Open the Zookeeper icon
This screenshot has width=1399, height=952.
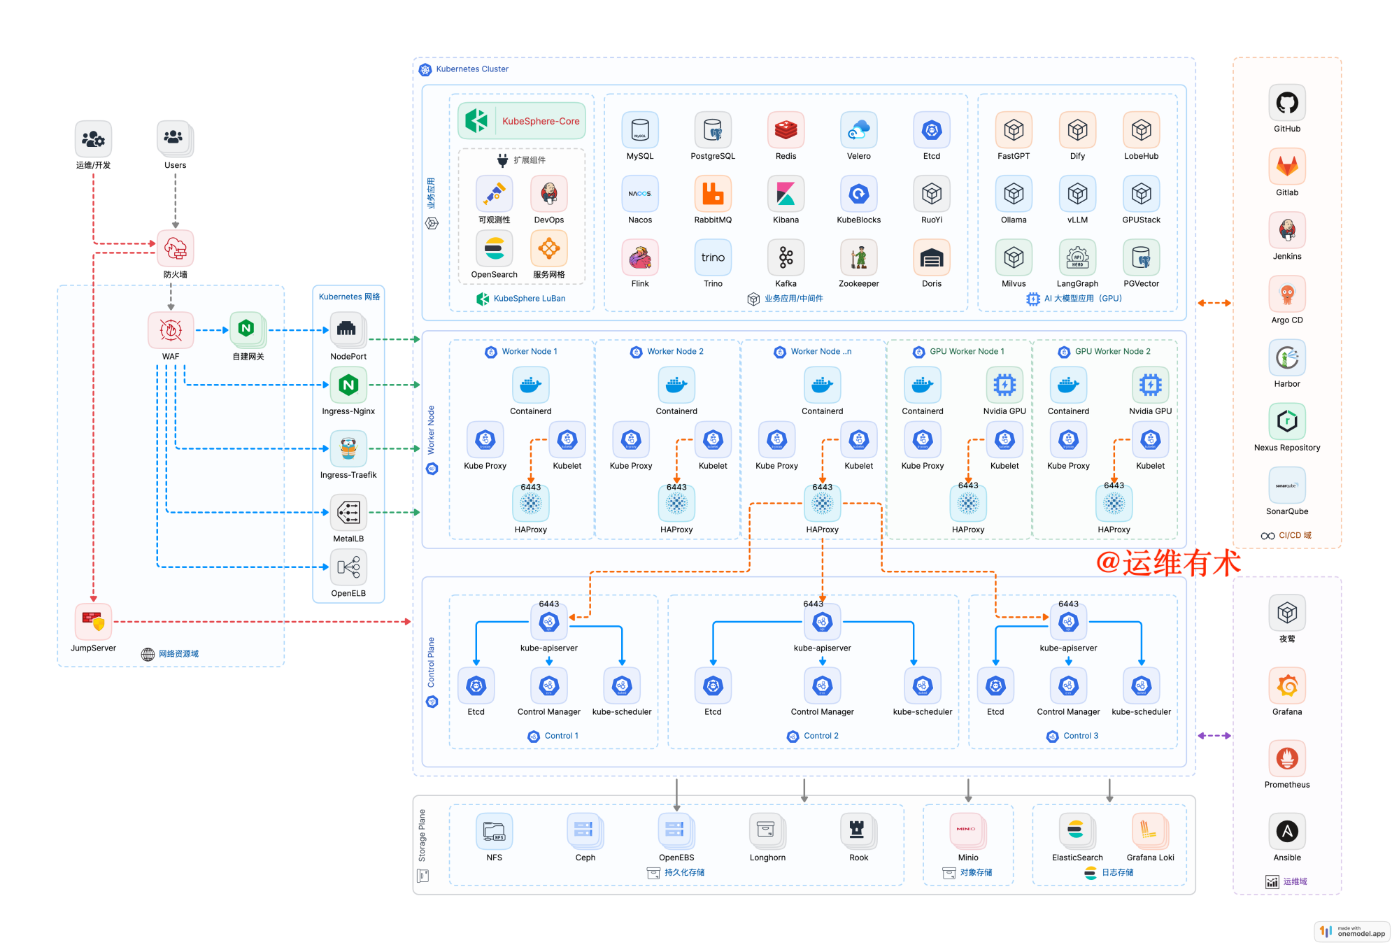click(x=858, y=257)
